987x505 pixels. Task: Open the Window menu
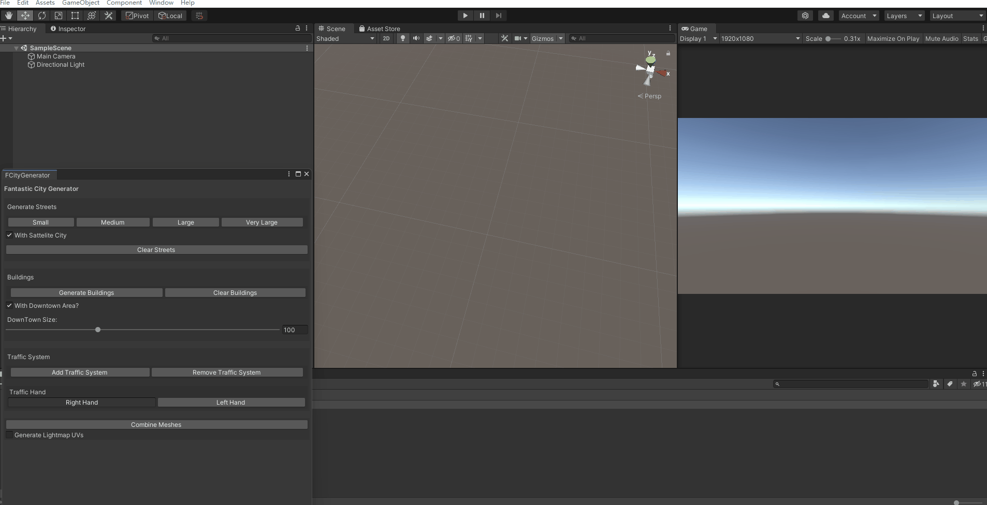161,3
